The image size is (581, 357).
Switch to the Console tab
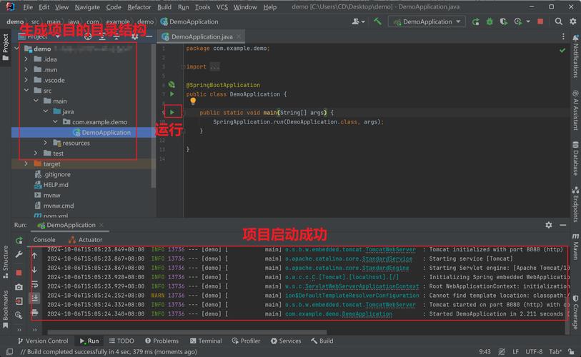click(44, 240)
